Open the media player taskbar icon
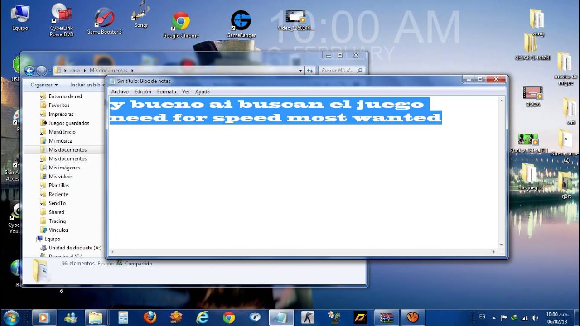 [44, 317]
